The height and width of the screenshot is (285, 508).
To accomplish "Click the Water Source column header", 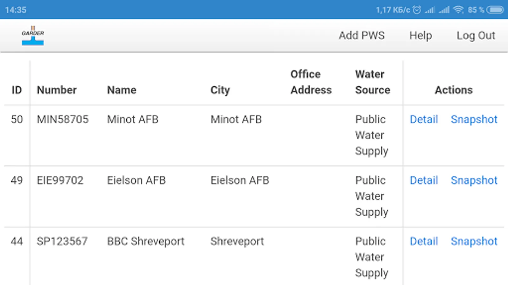I will (373, 82).
